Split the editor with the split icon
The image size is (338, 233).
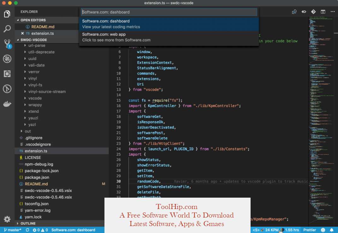point(323,12)
